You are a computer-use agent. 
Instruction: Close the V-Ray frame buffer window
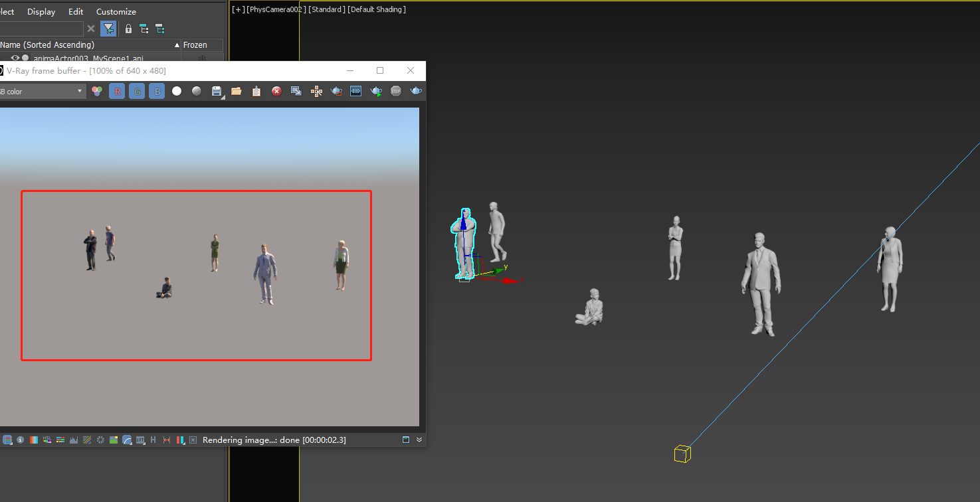click(411, 70)
